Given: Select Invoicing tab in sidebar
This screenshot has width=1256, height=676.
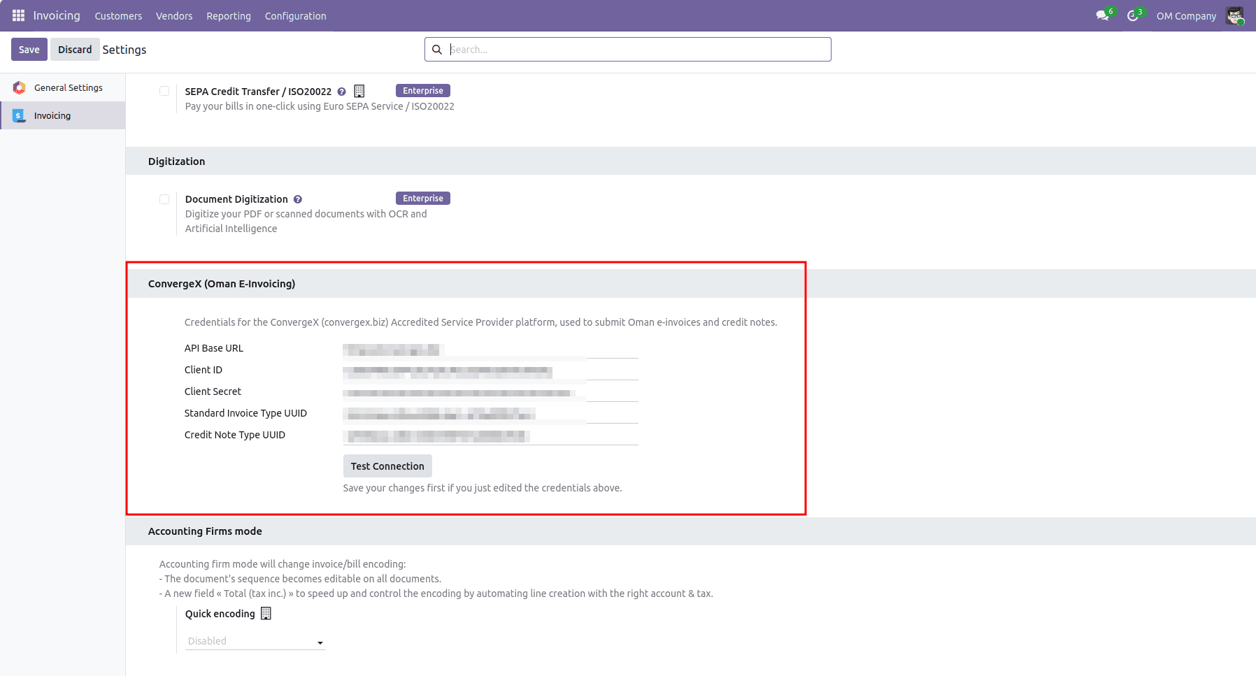Looking at the screenshot, I should point(63,115).
